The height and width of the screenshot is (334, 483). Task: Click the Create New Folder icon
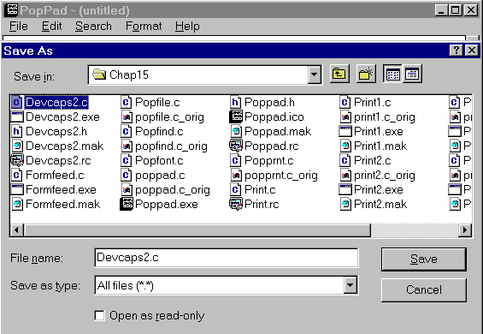(x=366, y=75)
